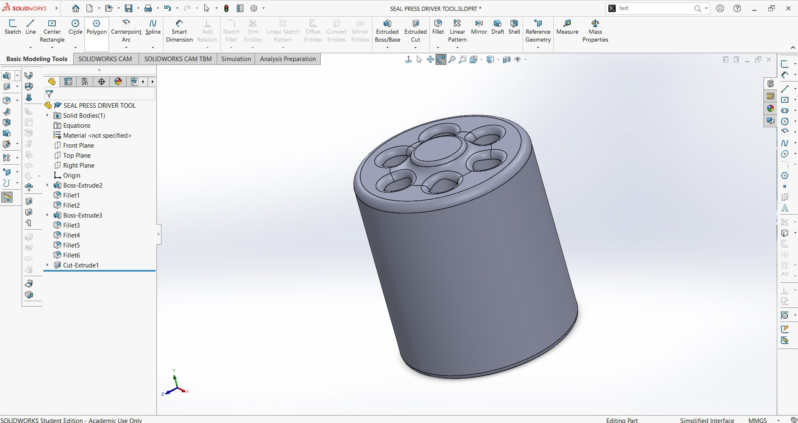
Task: Activate Smart Dimension
Action: pos(179,31)
